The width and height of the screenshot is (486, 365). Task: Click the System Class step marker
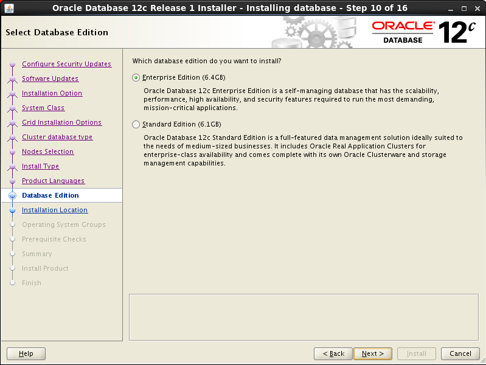pos(12,108)
